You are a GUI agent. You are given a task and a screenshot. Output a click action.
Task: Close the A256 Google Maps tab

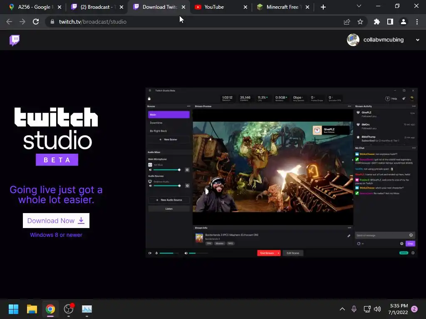pyautogui.click(x=59, y=7)
